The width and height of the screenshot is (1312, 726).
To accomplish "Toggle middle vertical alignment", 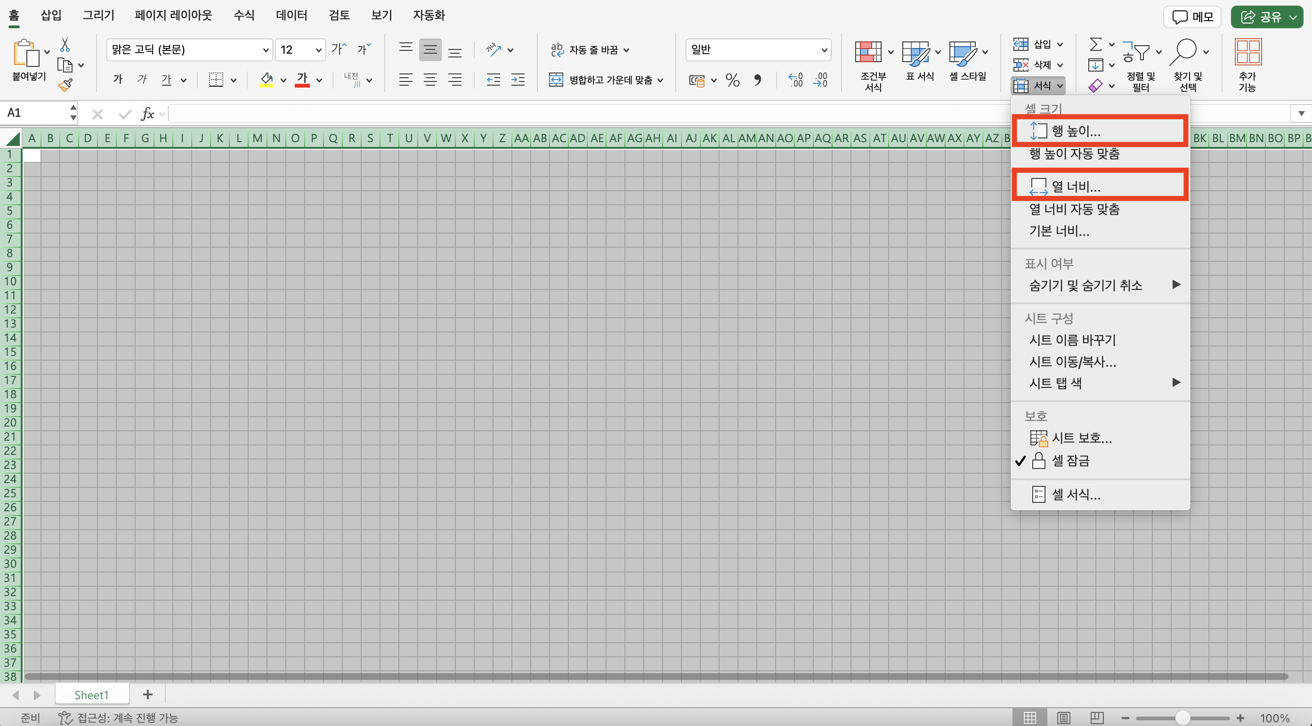I will [x=430, y=50].
